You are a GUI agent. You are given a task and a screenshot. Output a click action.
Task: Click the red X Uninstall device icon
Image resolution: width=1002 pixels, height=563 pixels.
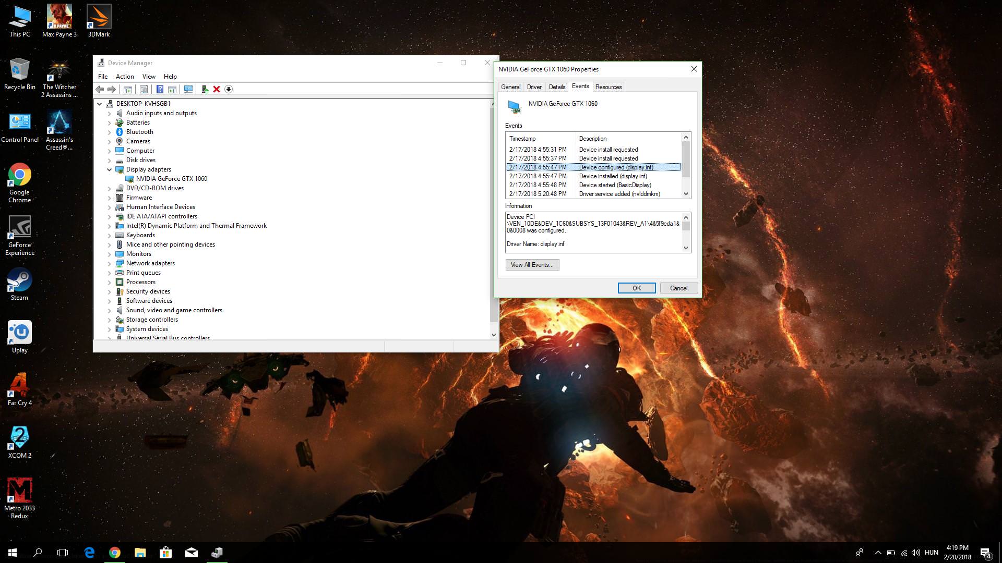coord(217,89)
